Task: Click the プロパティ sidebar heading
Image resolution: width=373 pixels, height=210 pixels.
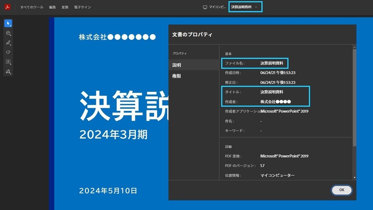Action: click(179, 54)
